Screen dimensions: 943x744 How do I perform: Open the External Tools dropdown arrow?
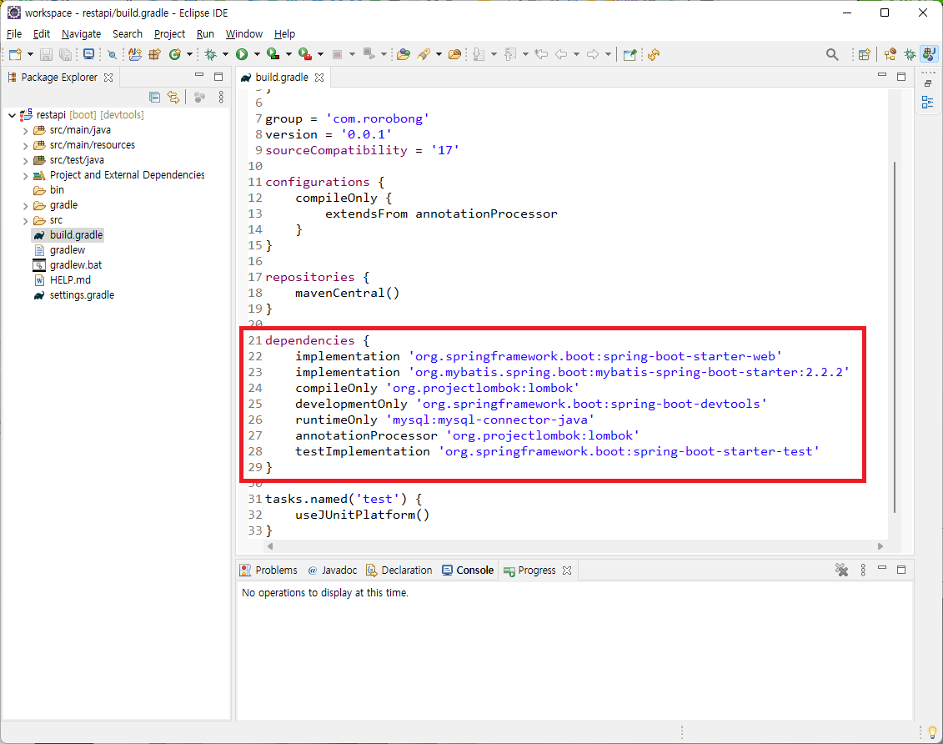320,55
